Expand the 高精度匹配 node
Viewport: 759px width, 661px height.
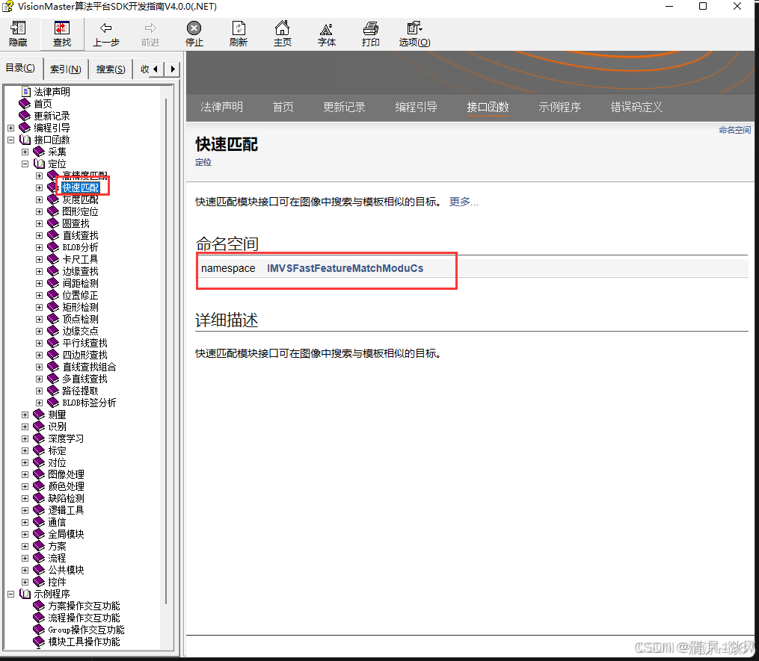(x=39, y=175)
